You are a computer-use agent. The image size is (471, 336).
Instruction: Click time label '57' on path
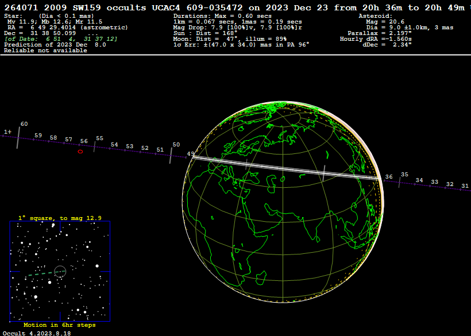click(x=68, y=140)
